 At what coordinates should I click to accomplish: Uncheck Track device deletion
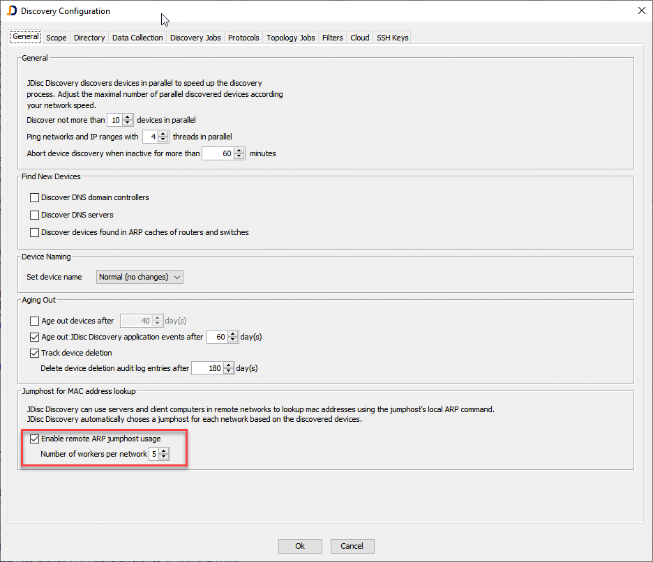click(34, 353)
